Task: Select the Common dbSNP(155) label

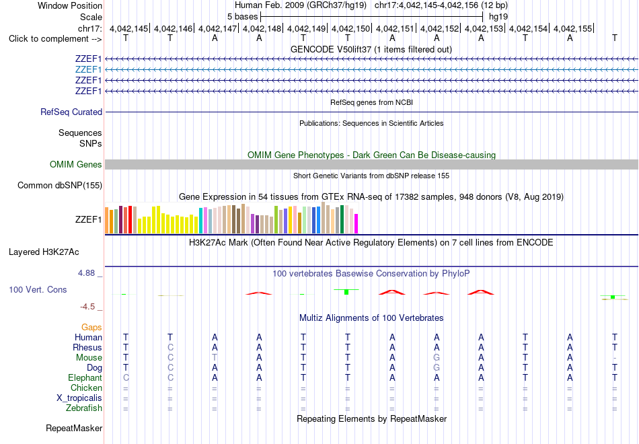Action: 59,186
